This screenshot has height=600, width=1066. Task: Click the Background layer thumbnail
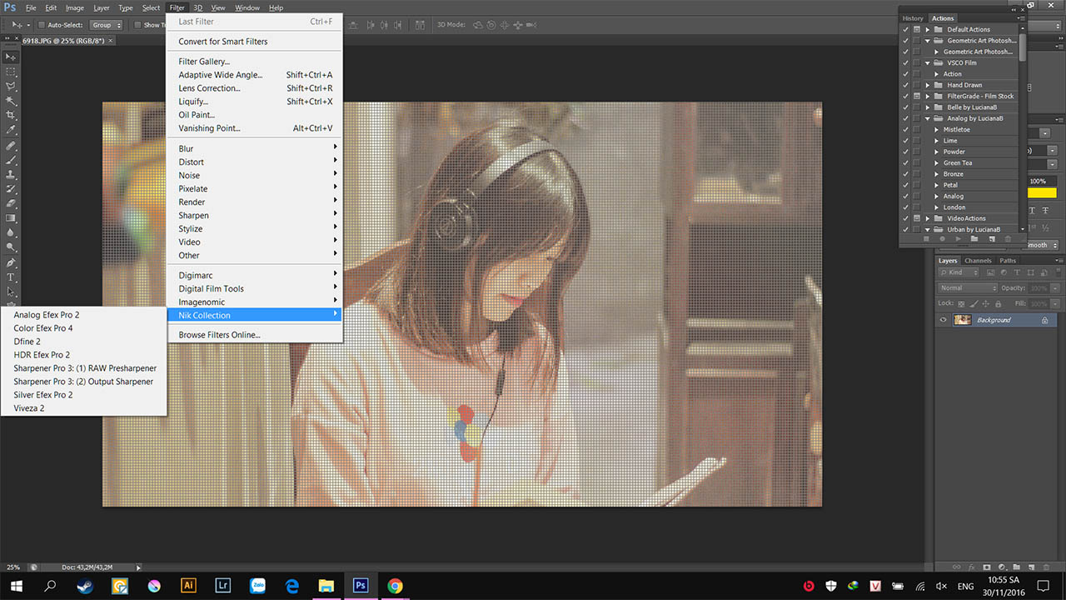click(962, 320)
